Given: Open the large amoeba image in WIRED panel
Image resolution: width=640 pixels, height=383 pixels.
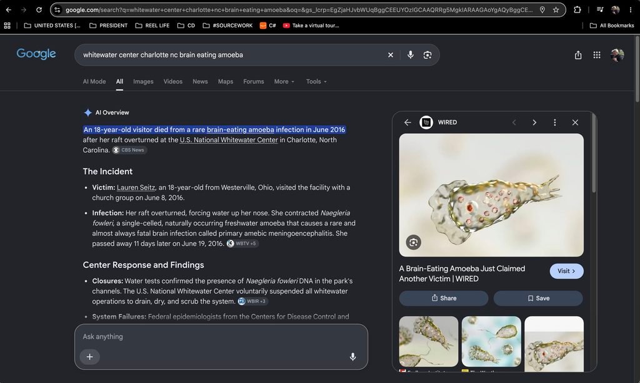Looking at the screenshot, I should click(x=491, y=195).
